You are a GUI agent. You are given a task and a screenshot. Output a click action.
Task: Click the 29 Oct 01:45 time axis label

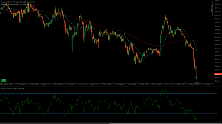[x=46, y=85]
